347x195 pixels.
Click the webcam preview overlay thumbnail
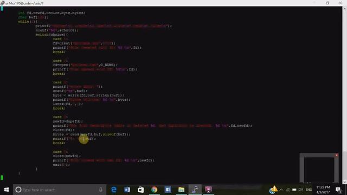pyautogui.click(x=319, y=168)
